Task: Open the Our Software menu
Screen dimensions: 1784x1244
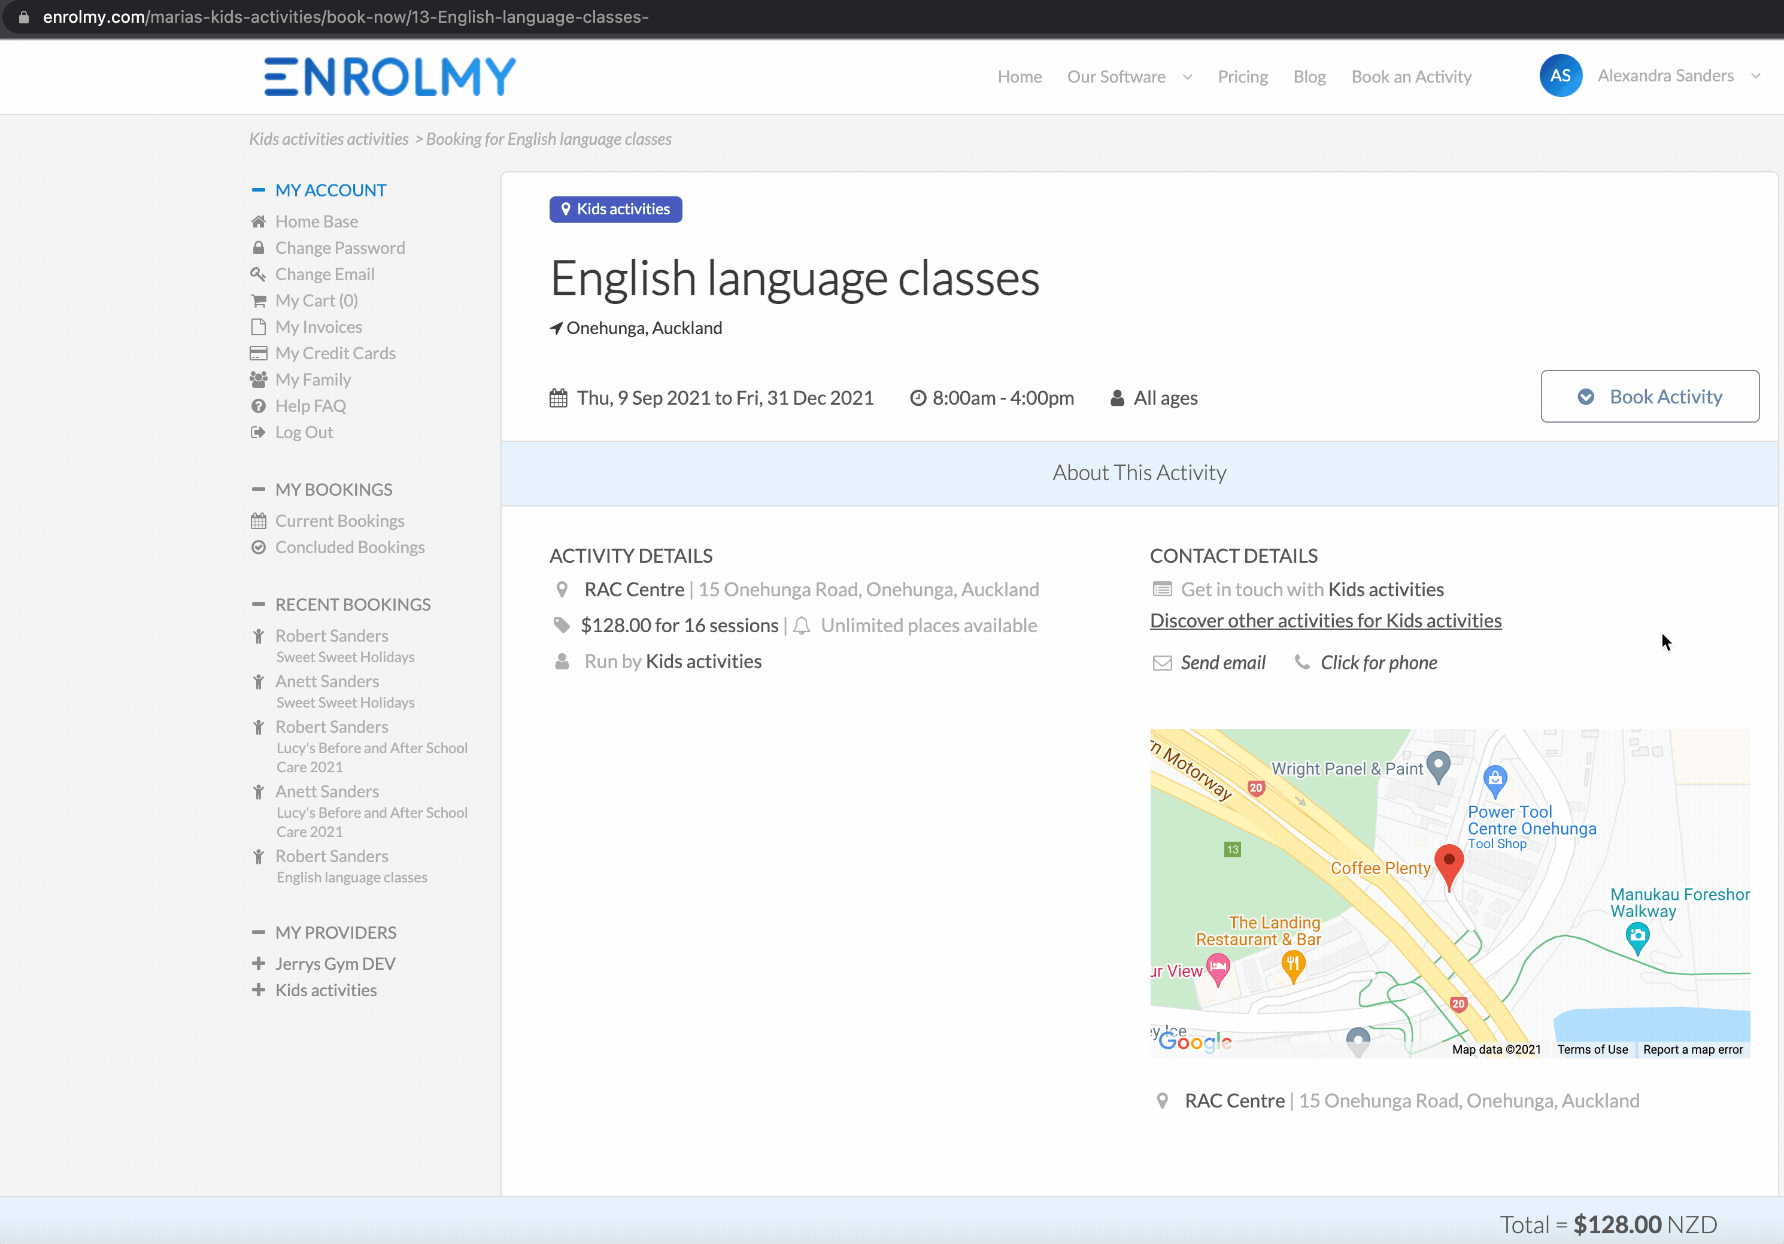Action: (1116, 77)
